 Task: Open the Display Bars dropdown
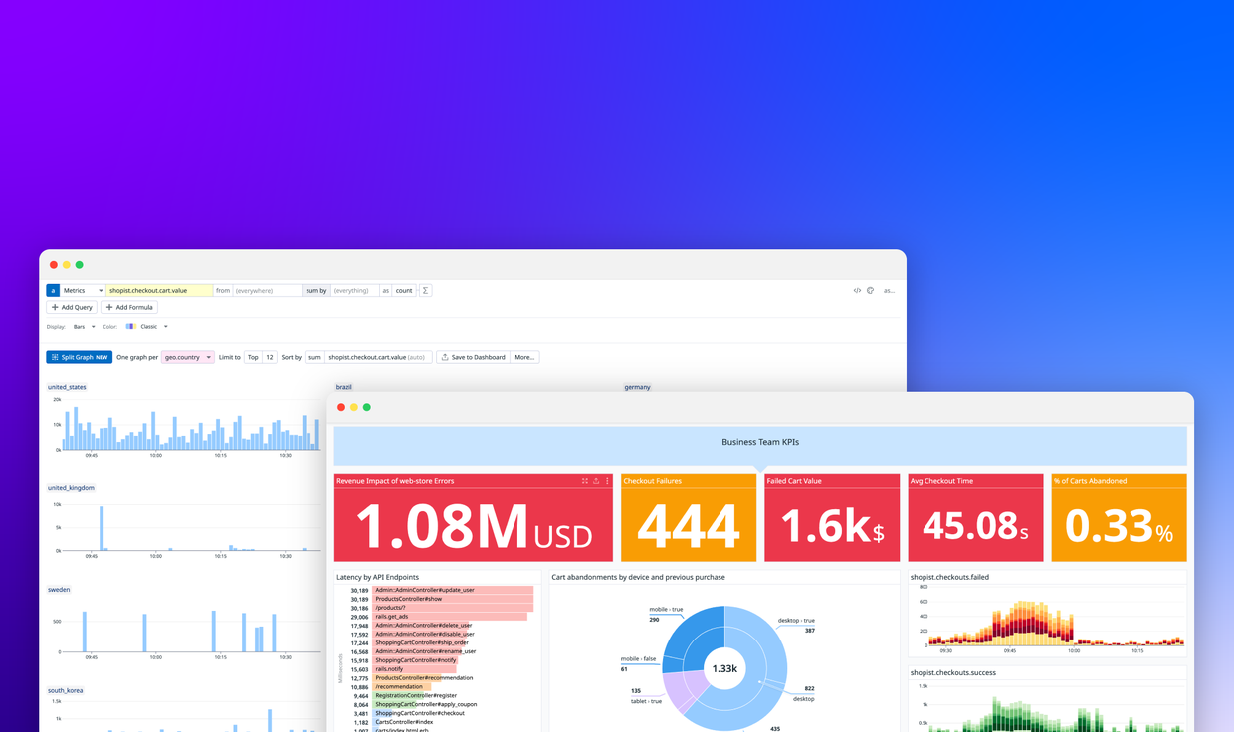[x=84, y=326]
